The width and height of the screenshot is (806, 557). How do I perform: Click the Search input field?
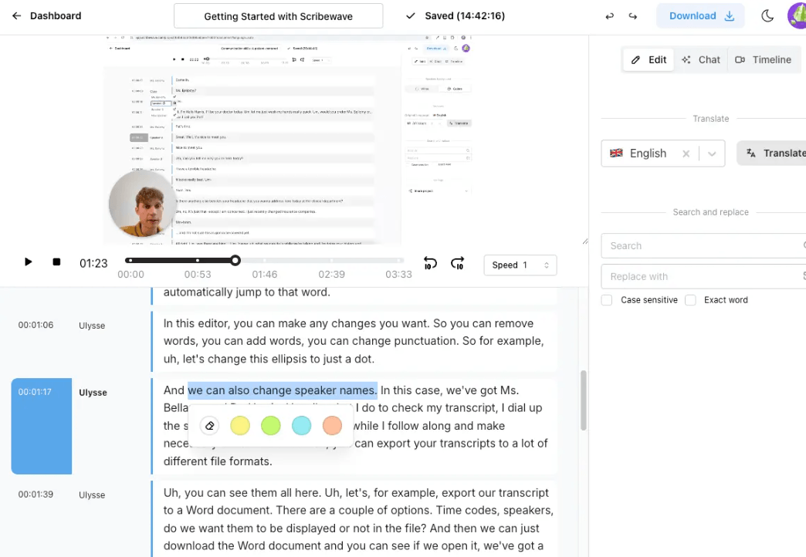point(703,245)
